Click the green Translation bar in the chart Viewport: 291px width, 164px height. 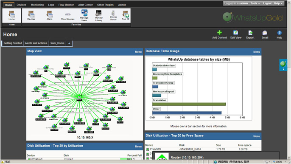[x=189, y=104]
